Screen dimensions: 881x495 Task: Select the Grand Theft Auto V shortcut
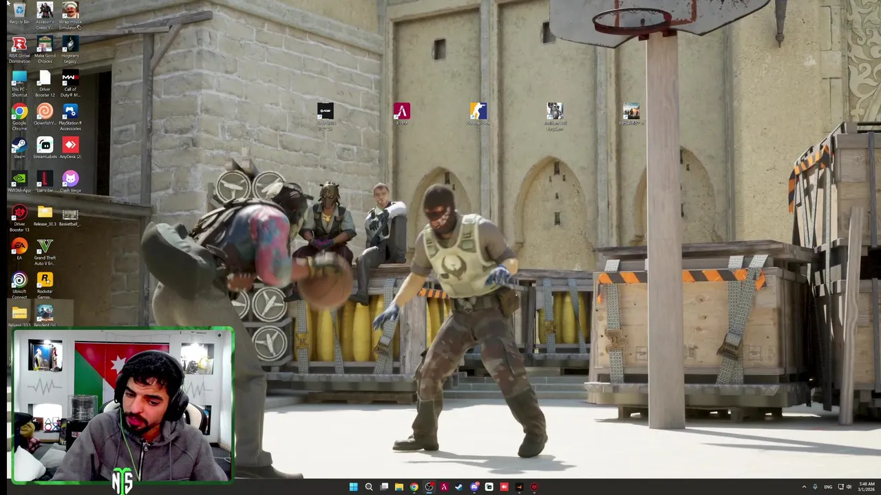click(x=45, y=252)
